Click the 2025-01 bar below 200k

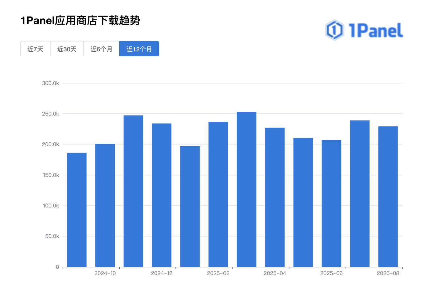pyautogui.click(x=190, y=206)
